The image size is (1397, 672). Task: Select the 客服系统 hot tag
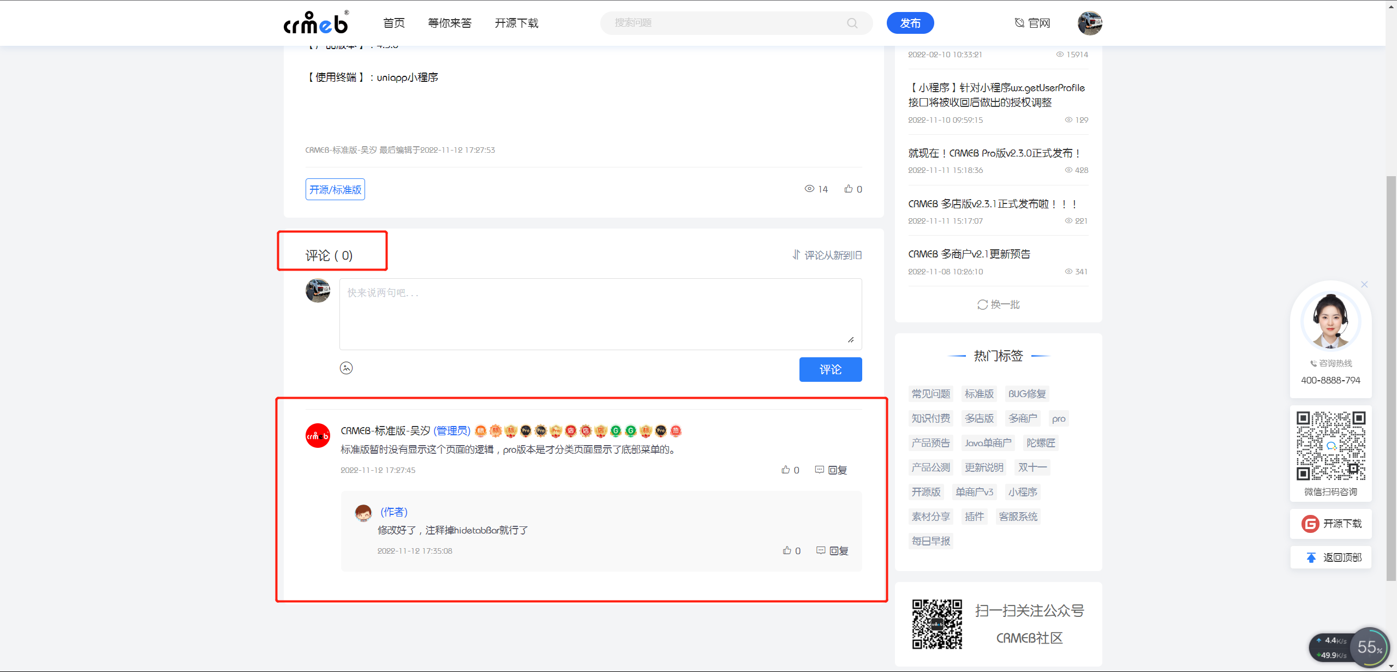point(1018,517)
